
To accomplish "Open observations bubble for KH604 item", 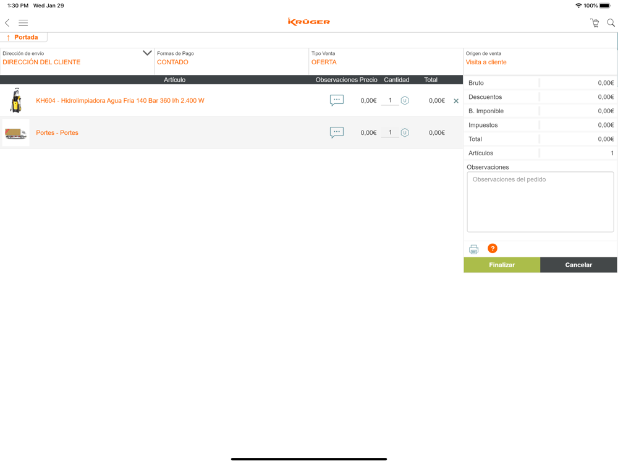I will (337, 101).
